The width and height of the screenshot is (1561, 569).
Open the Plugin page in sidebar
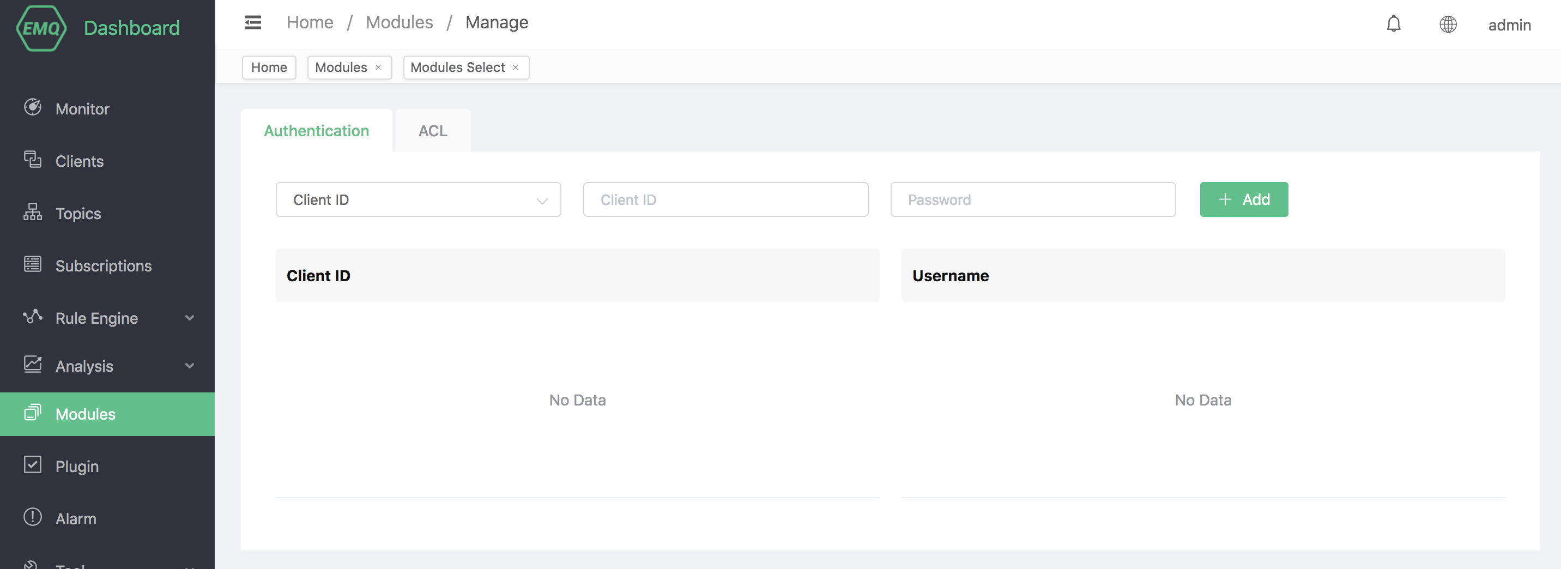(76, 466)
